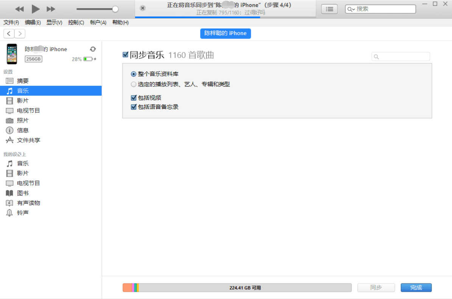Click the audiobook icon beside 有声读物
This screenshot has width=452, height=299.
[x=9, y=203]
